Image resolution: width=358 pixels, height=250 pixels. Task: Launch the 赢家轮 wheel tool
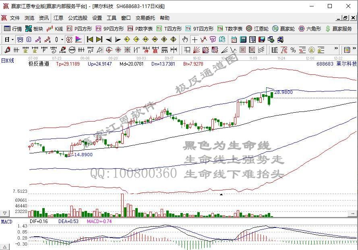[x=284, y=29]
